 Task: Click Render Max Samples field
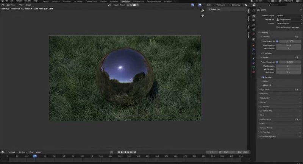click(288, 66)
